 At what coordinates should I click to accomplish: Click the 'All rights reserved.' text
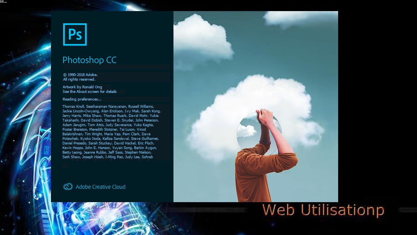[79, 79]
